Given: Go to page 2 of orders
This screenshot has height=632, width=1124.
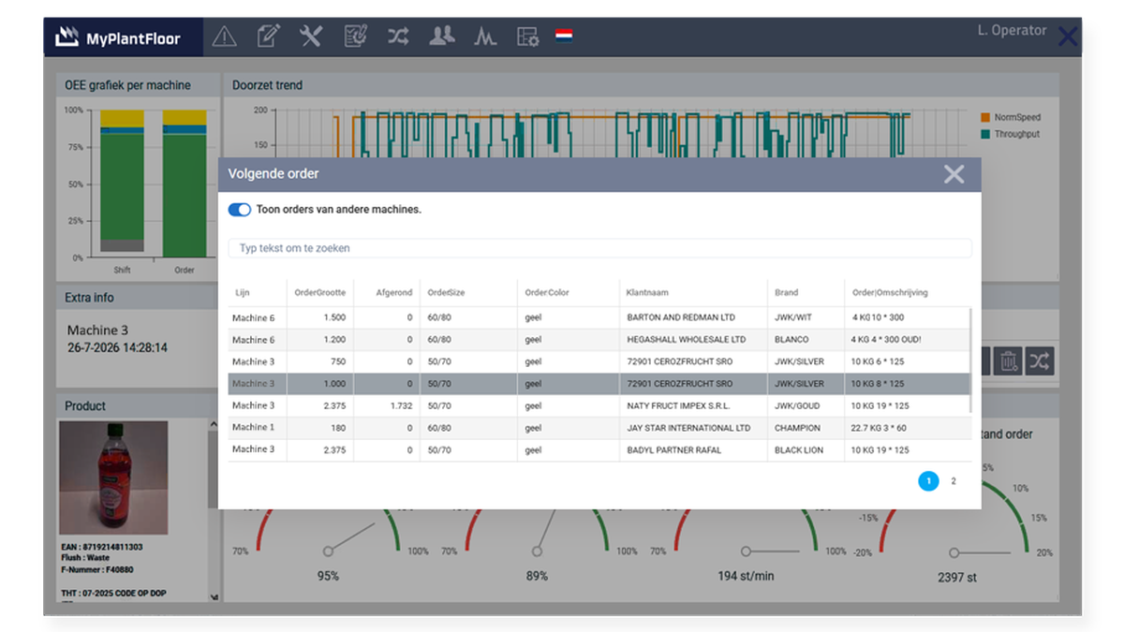Looking at the screenshot, I should click(954, 481).
